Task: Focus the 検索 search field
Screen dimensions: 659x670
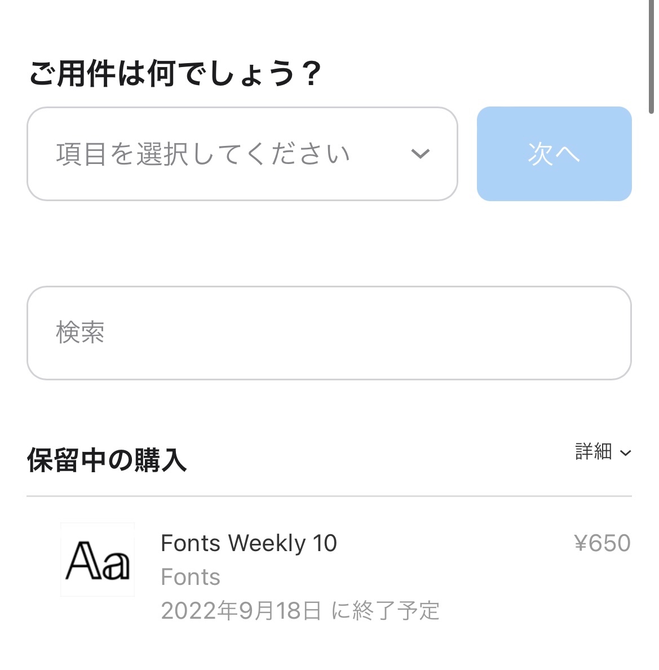Action: [329, 333]
